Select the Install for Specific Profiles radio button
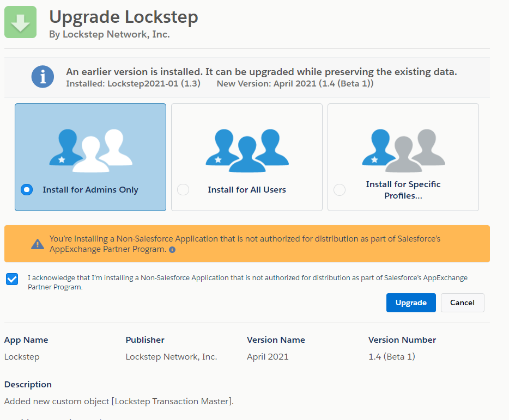Viewport: 509px width, 420px height. pyautogui.click(x=340, y=190)
